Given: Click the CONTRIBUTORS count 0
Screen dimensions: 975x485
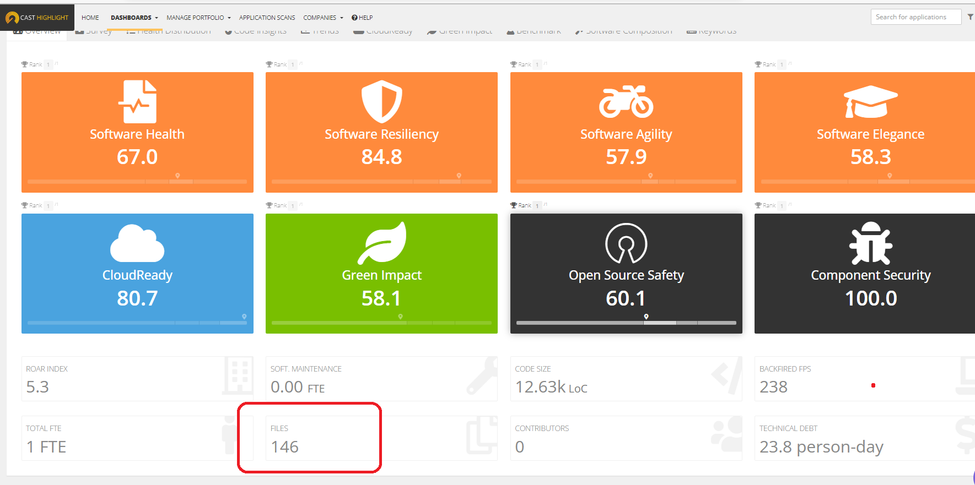Looking at the screenshot, I should click(x=520, y=446).
